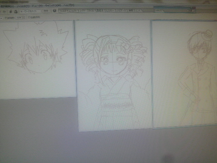The width and height of the screenshot is (217, 163).
Task: Open the ウィンドウ(W) menu
Action: (53, 5)
